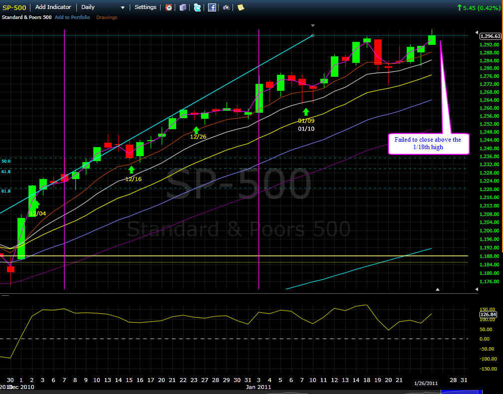The height and width of the screenshot is (394, 503).
Task: Open the Daily timeframe dropdown
Action: [x=103, y=7]
